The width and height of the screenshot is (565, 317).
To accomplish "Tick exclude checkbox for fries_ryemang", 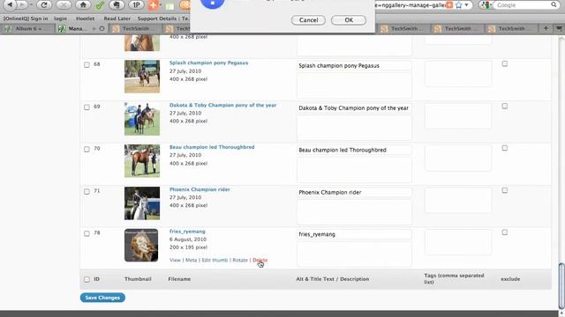I will pos(505,232).
